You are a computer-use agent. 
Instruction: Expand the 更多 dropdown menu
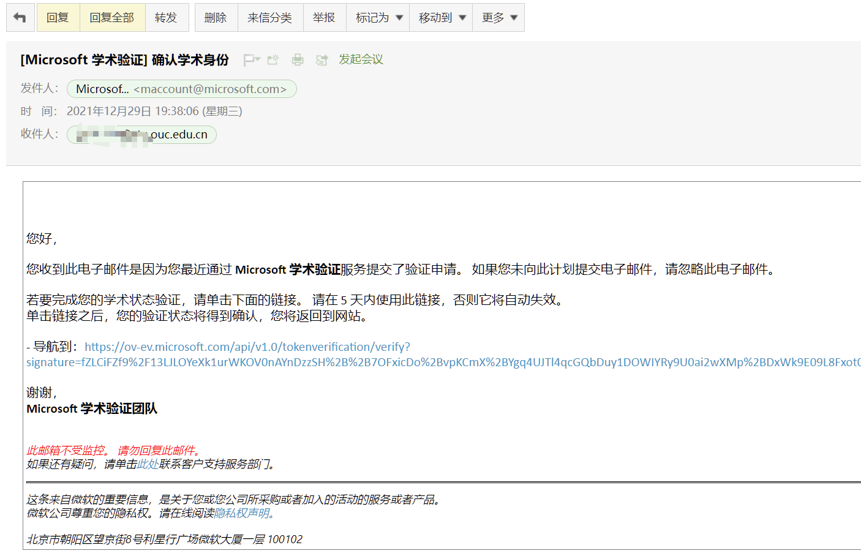coord(498,18)
